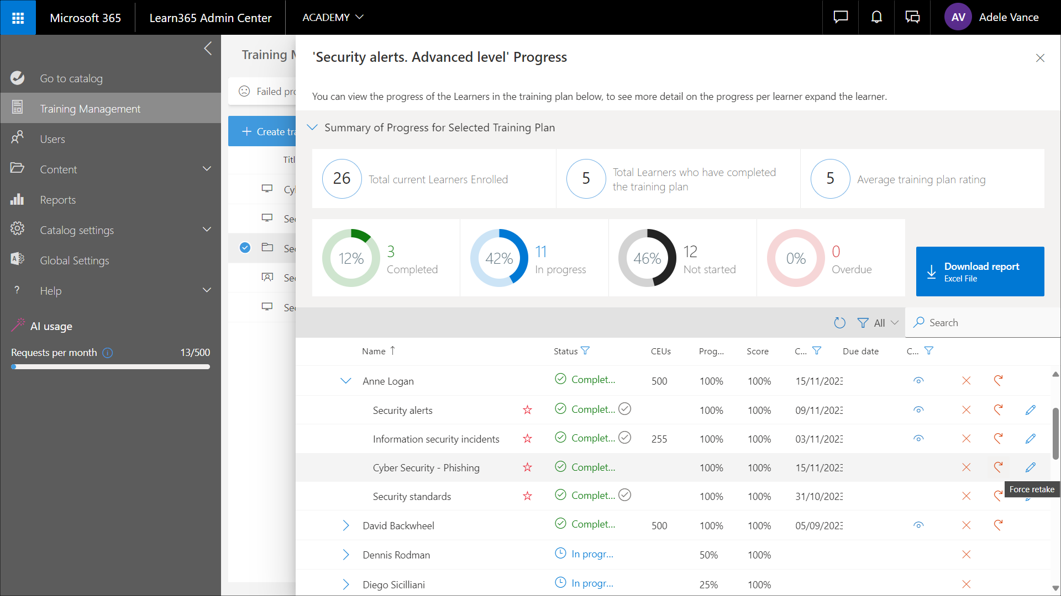Click Create training button
The height and width of the screenshot is (596, 1061).
pos(262,131)
